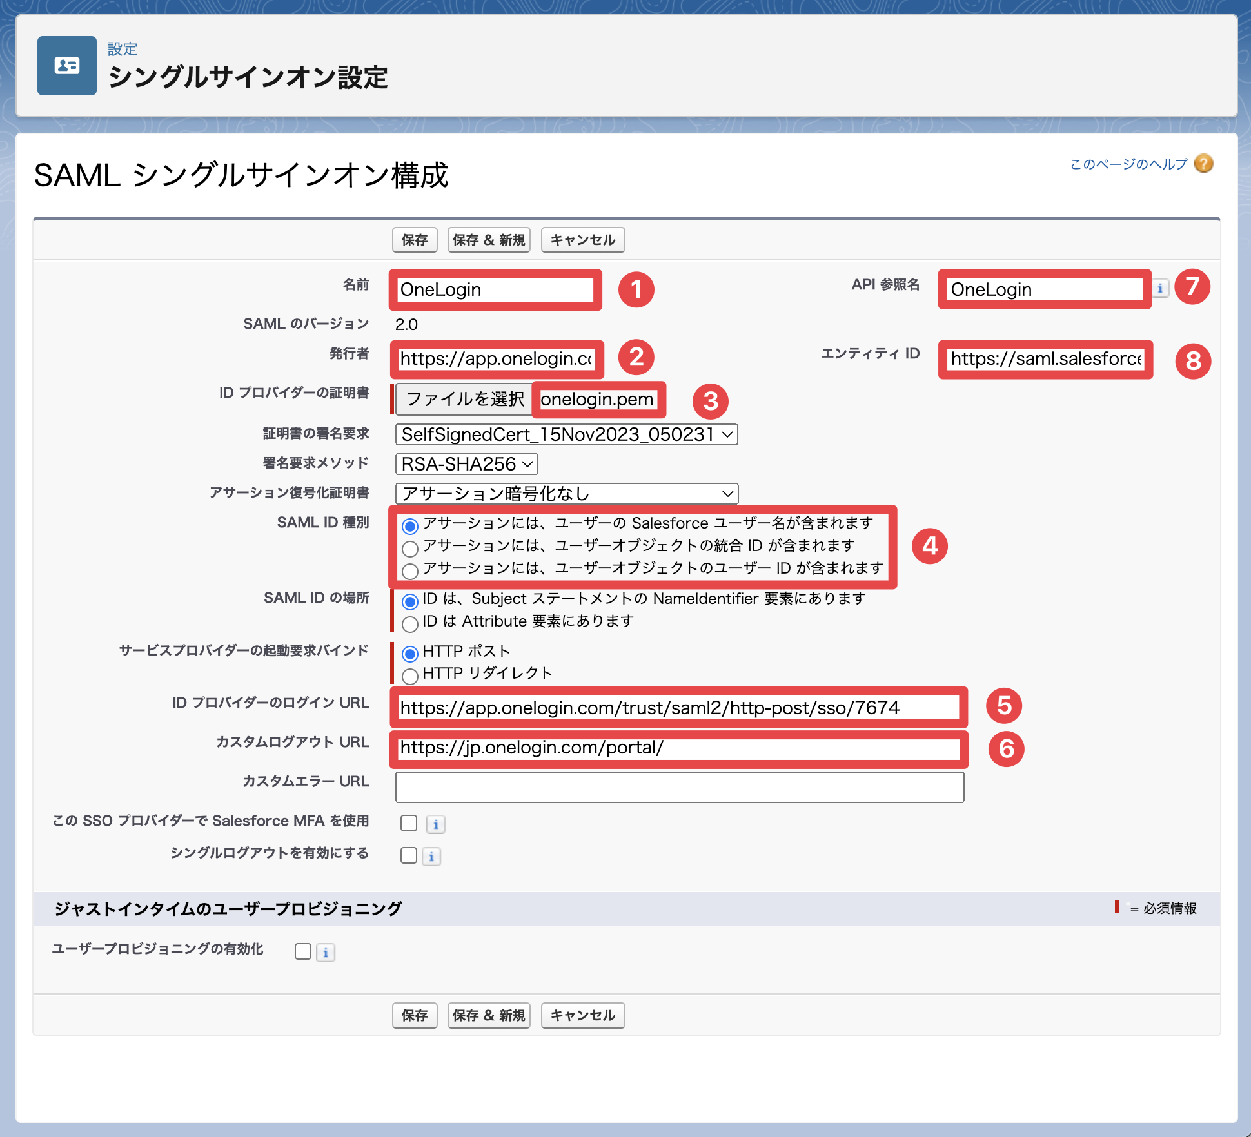1251x1137 pixels.
Task: Open the help question mark icon
Action: pos(1203,164)
